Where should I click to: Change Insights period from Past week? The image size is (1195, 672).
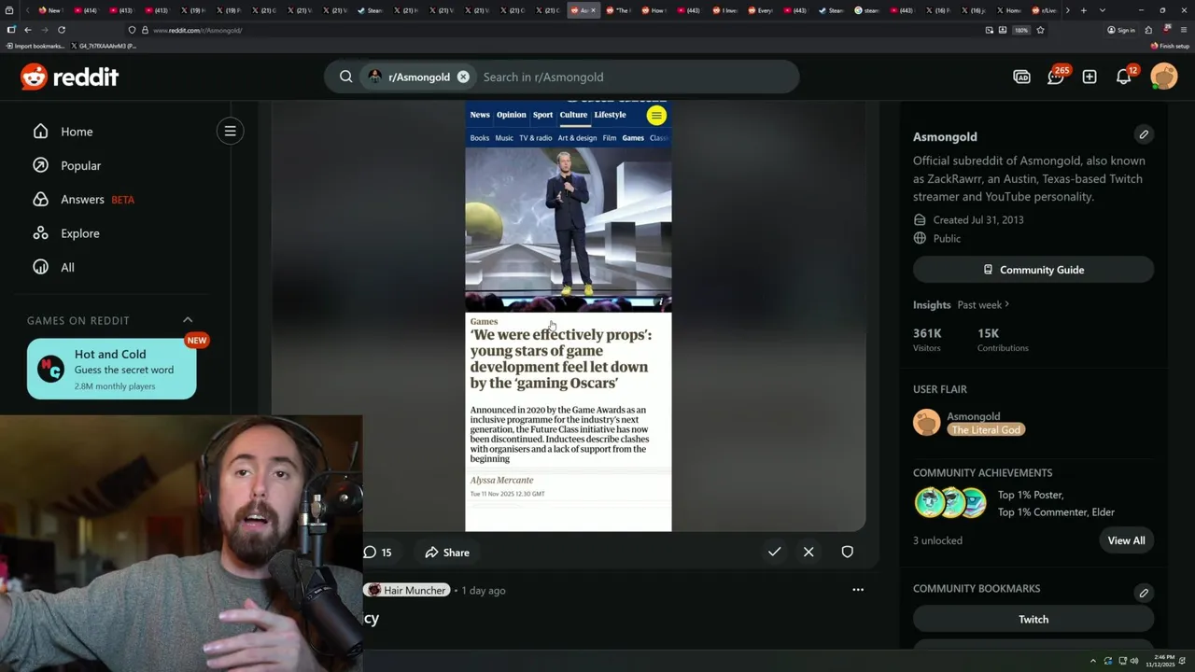(x=983, y=304)
